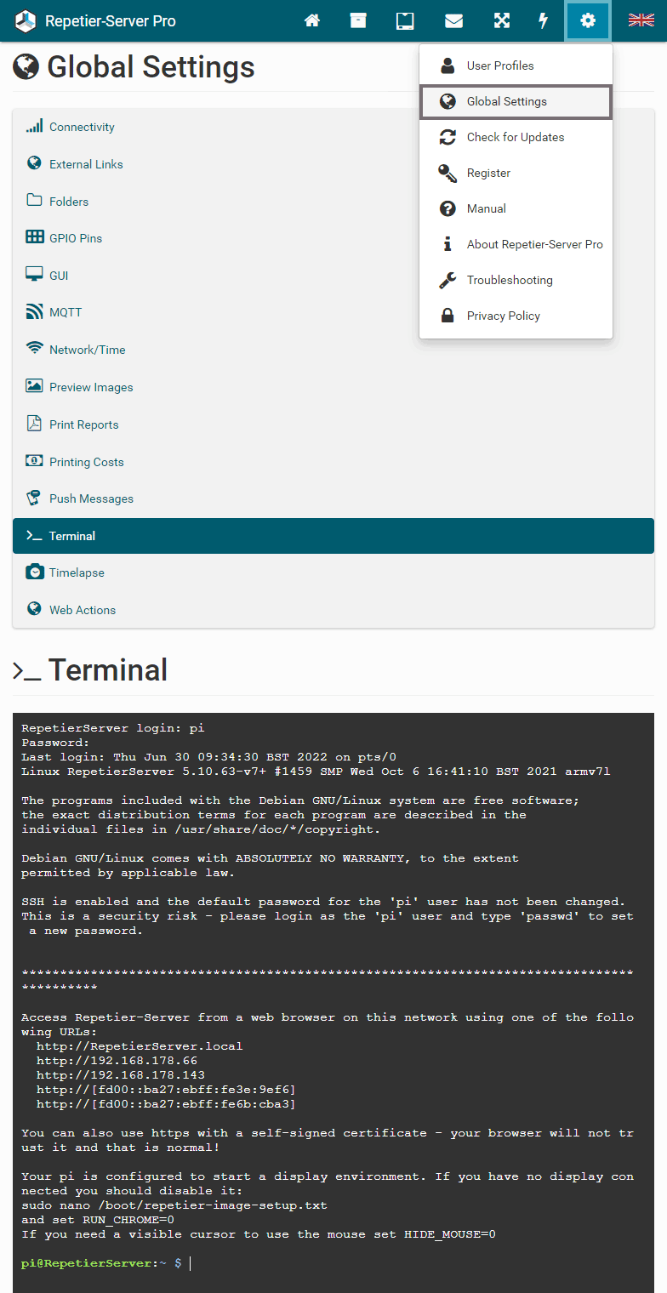This screenshot has height=1293, width=667.
Task: Open messages envelope icon
Action: tap(454, 20)
